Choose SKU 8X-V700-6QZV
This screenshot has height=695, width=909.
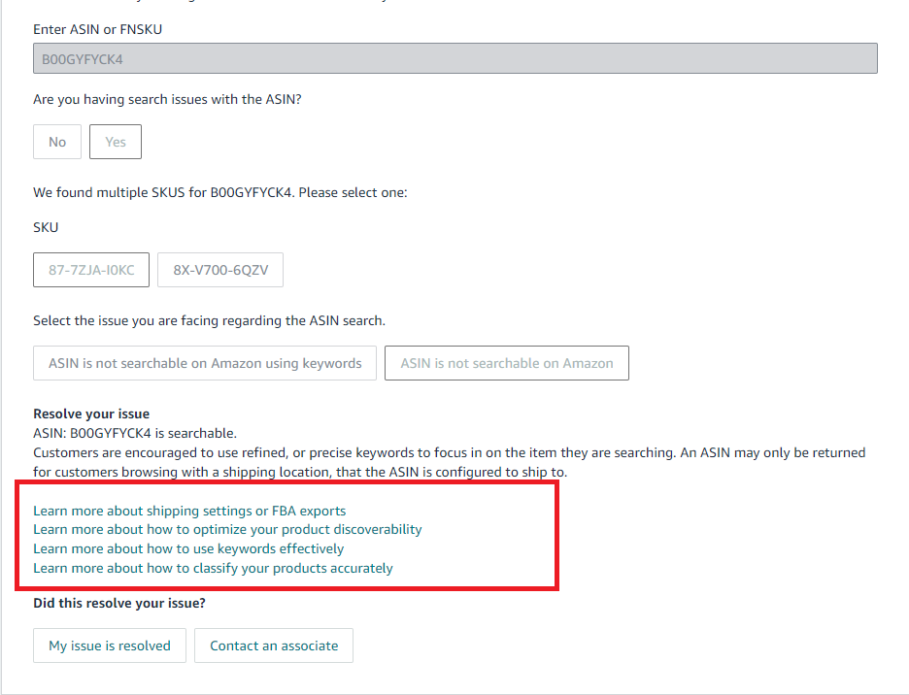point(220,271)
